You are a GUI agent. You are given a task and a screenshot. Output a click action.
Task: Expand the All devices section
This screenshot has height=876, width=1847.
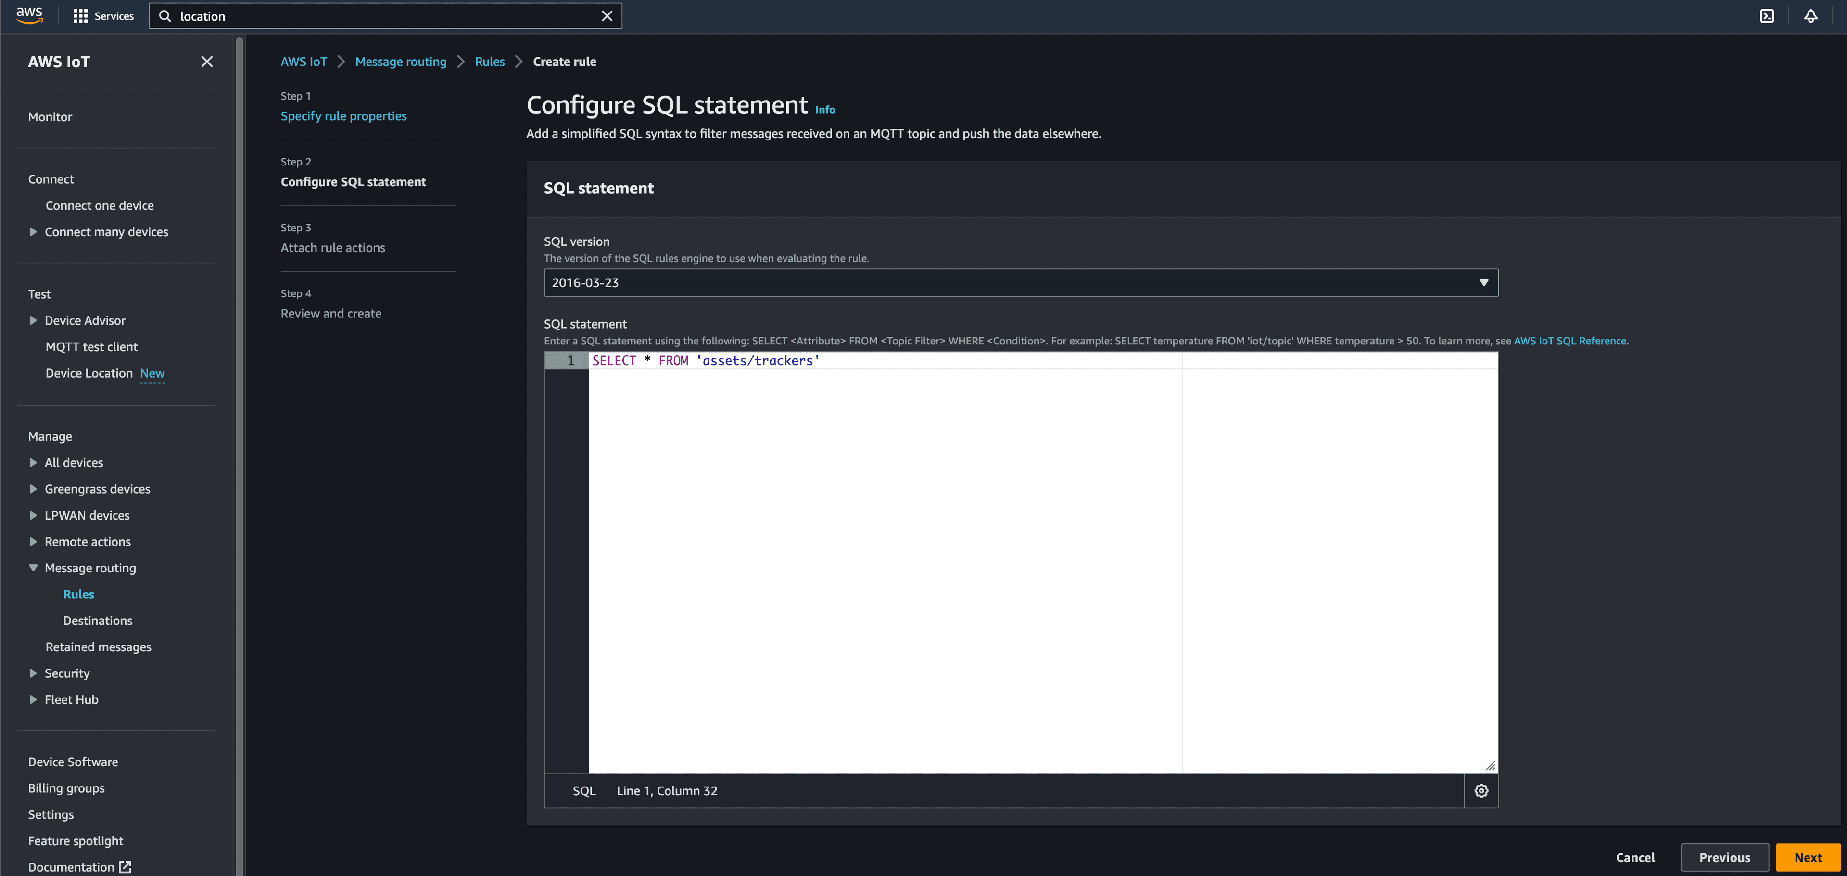tap(33, 462)
